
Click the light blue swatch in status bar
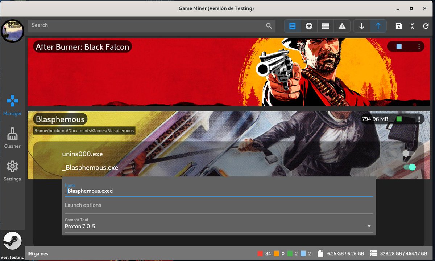click(303, 253)
